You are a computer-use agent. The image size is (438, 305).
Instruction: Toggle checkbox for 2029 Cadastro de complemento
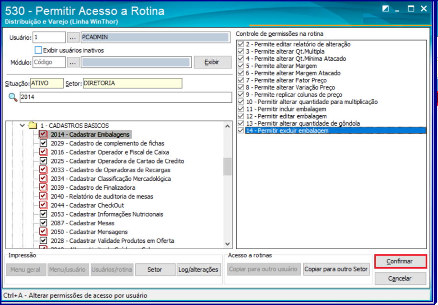(x=43, y=143)
